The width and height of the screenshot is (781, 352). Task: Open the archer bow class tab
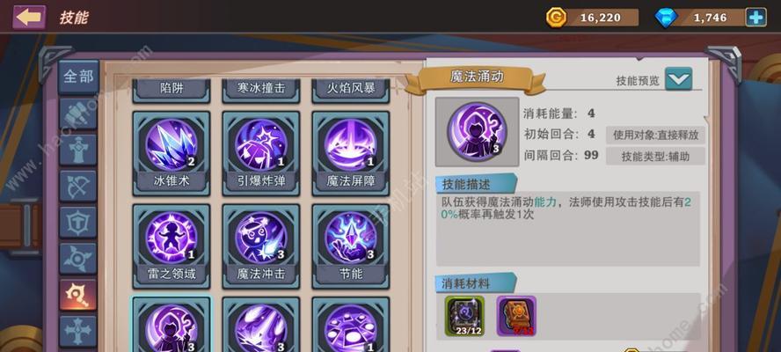[x=77, y=186]
